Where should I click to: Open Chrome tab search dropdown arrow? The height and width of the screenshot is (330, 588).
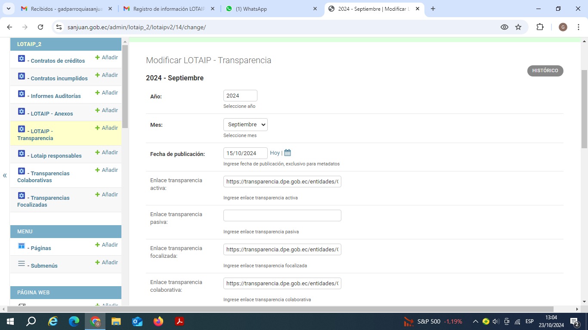(x=8, y=9)
